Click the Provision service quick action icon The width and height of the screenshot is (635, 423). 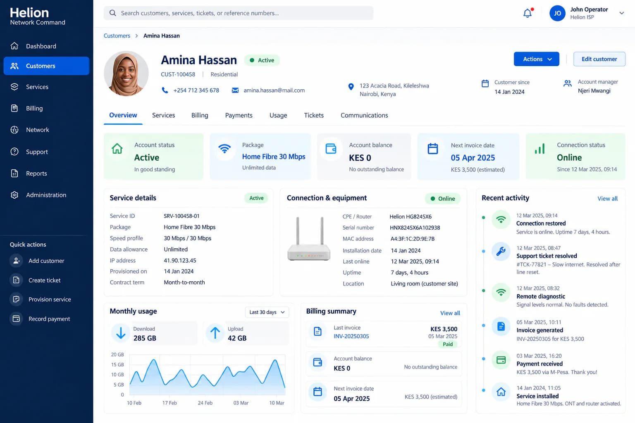point(16,299)
